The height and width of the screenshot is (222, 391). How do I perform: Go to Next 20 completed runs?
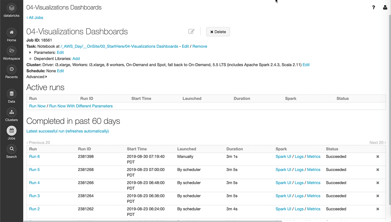click(377, 142)
